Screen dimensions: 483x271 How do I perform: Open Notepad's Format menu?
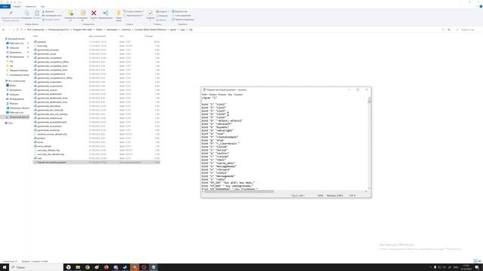[222, 95]
